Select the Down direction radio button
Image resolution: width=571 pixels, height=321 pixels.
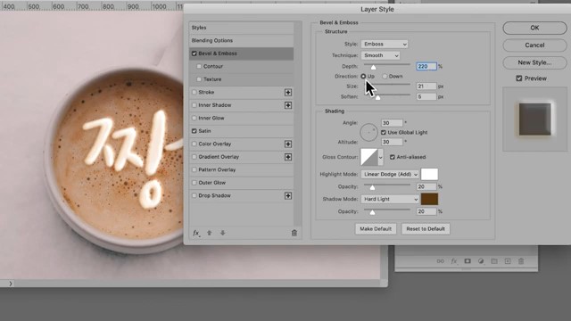click(x=385, y=77)
